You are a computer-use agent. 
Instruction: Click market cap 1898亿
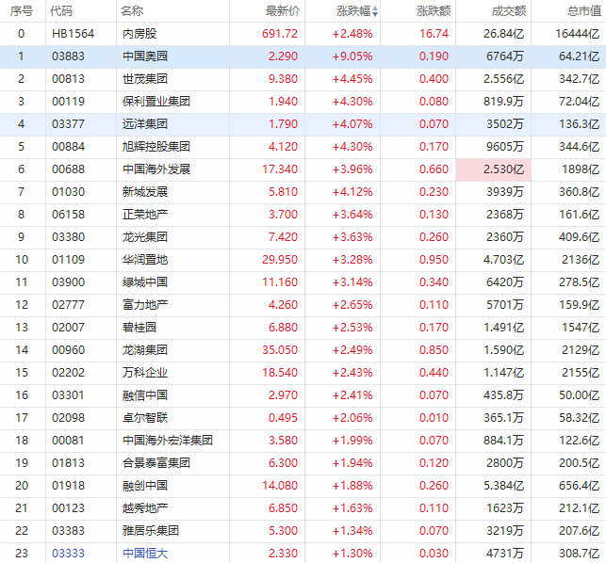pos(581,169)
